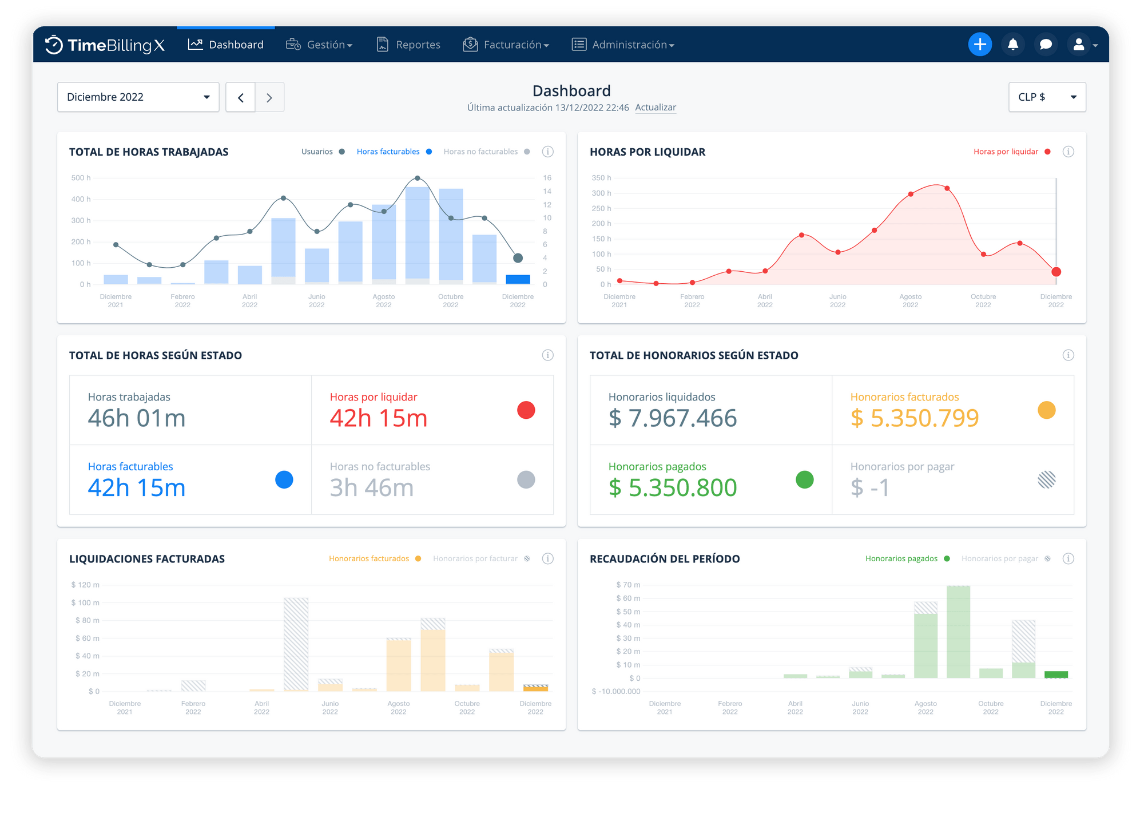
Task: Go to previous month with back arrow
Action: (x=240, y=97)
